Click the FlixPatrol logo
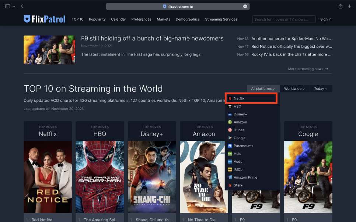The image size is (356, 222). coord(45,19)
